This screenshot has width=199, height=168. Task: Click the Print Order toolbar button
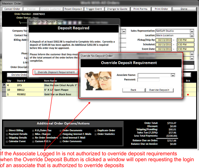pos(161,9)
